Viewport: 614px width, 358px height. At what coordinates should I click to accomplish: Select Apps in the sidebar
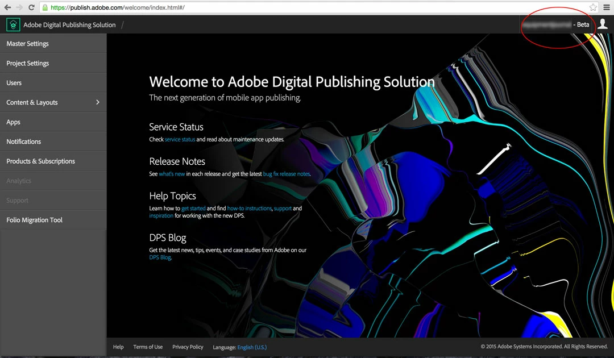tap(53, 122)
